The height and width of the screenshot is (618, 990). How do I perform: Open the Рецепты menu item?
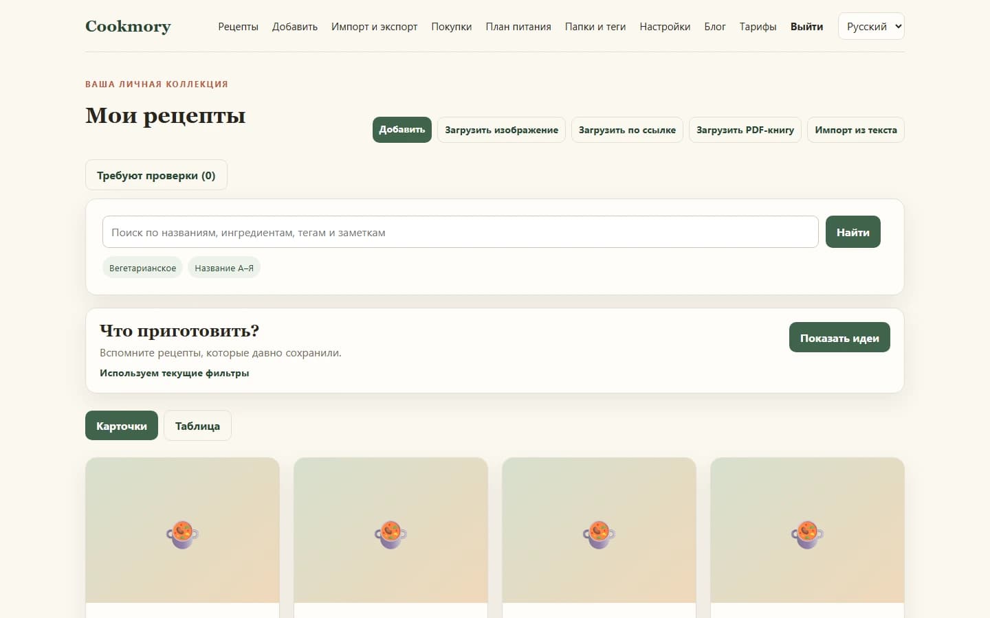[x=238, y=27]
